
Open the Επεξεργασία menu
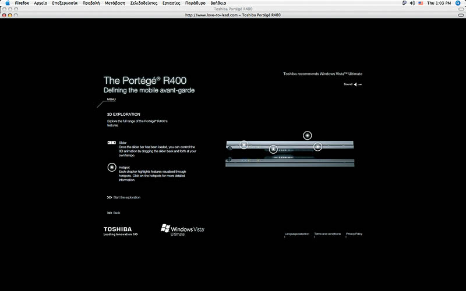(x=65, y=3)
